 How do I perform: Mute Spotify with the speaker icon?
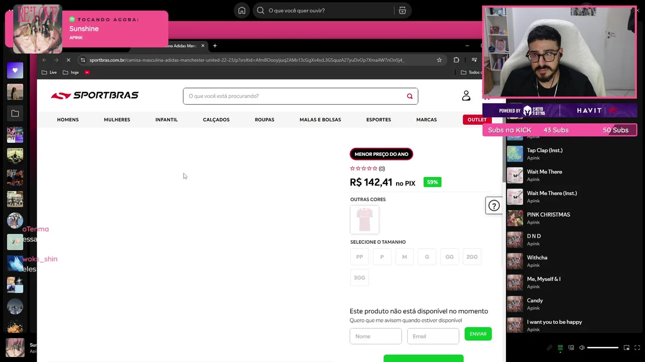pos(582,347)
